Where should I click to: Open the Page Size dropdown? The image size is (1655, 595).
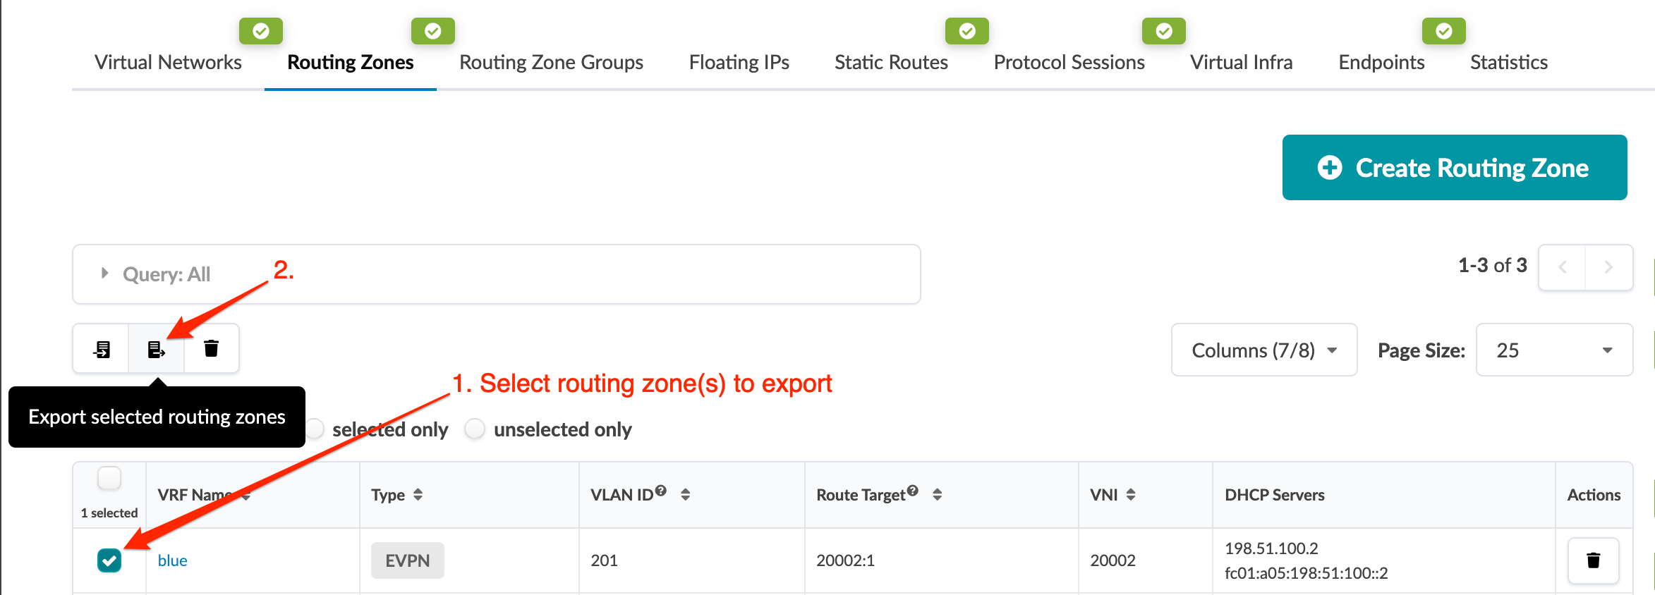point(1553,350)
